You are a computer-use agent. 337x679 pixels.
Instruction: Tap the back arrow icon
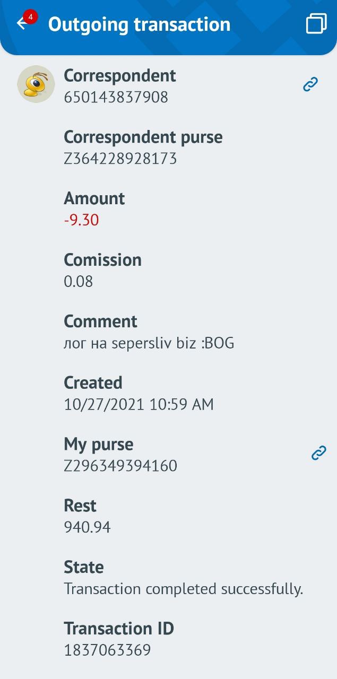[22, 24]
